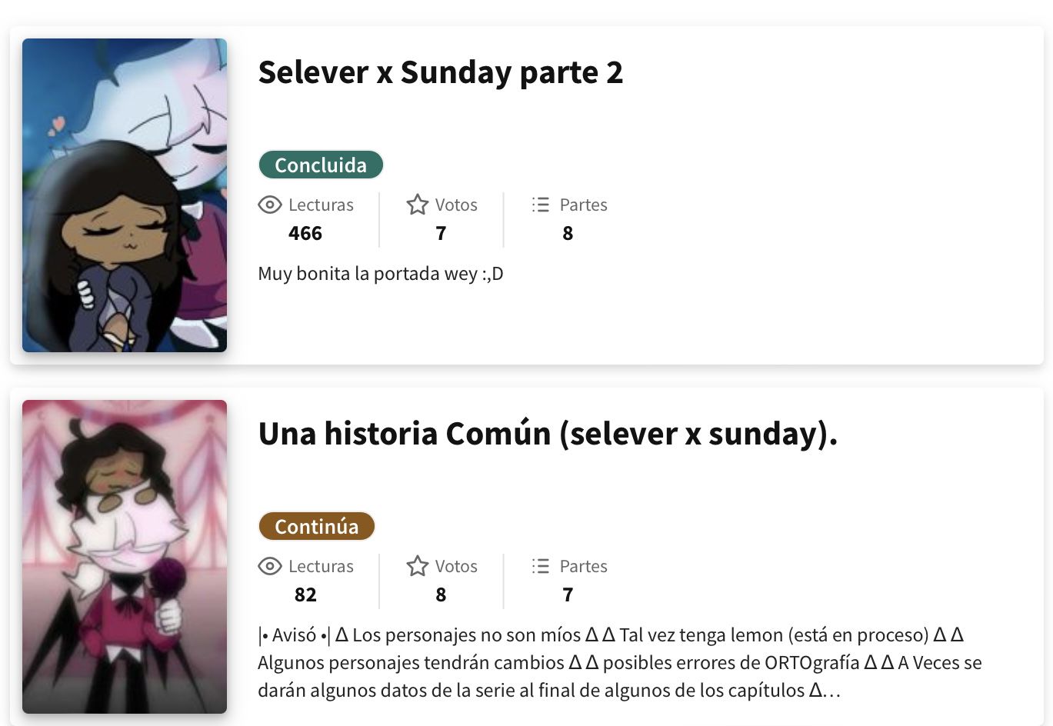Click the star Votos icon of first story
Image resolution: width=1053 pixels, height=726 pixels.
(417, 205)
